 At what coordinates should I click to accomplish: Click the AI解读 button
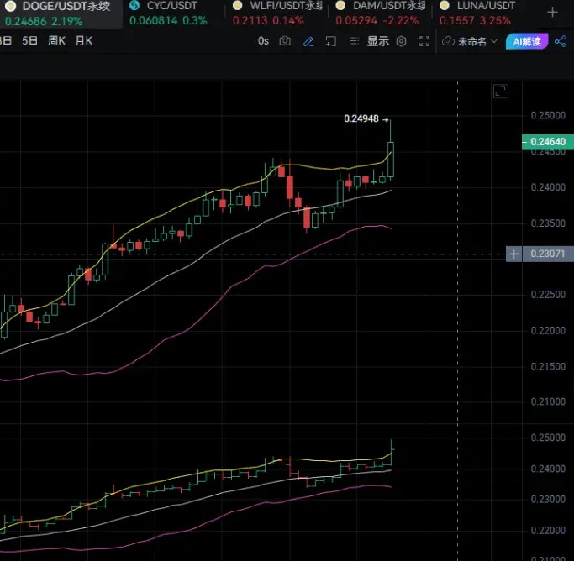click(527, 41)
